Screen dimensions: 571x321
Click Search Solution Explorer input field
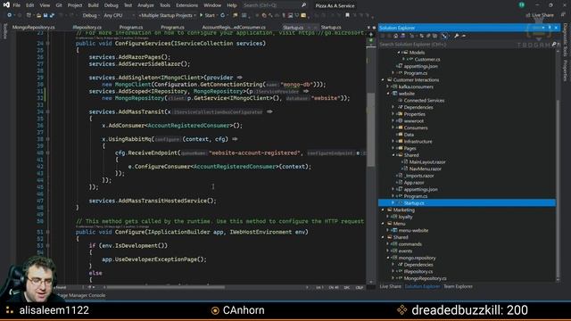[x=465, y=45]
